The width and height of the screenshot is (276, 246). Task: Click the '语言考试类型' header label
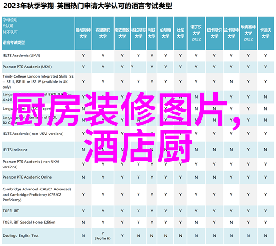14,43
